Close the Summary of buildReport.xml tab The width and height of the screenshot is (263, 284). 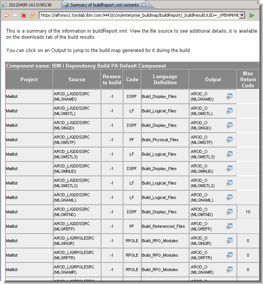[x=143, y=5]
